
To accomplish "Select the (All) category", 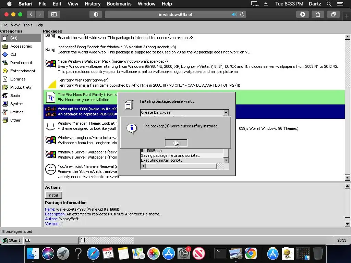I will pos(21,38).
